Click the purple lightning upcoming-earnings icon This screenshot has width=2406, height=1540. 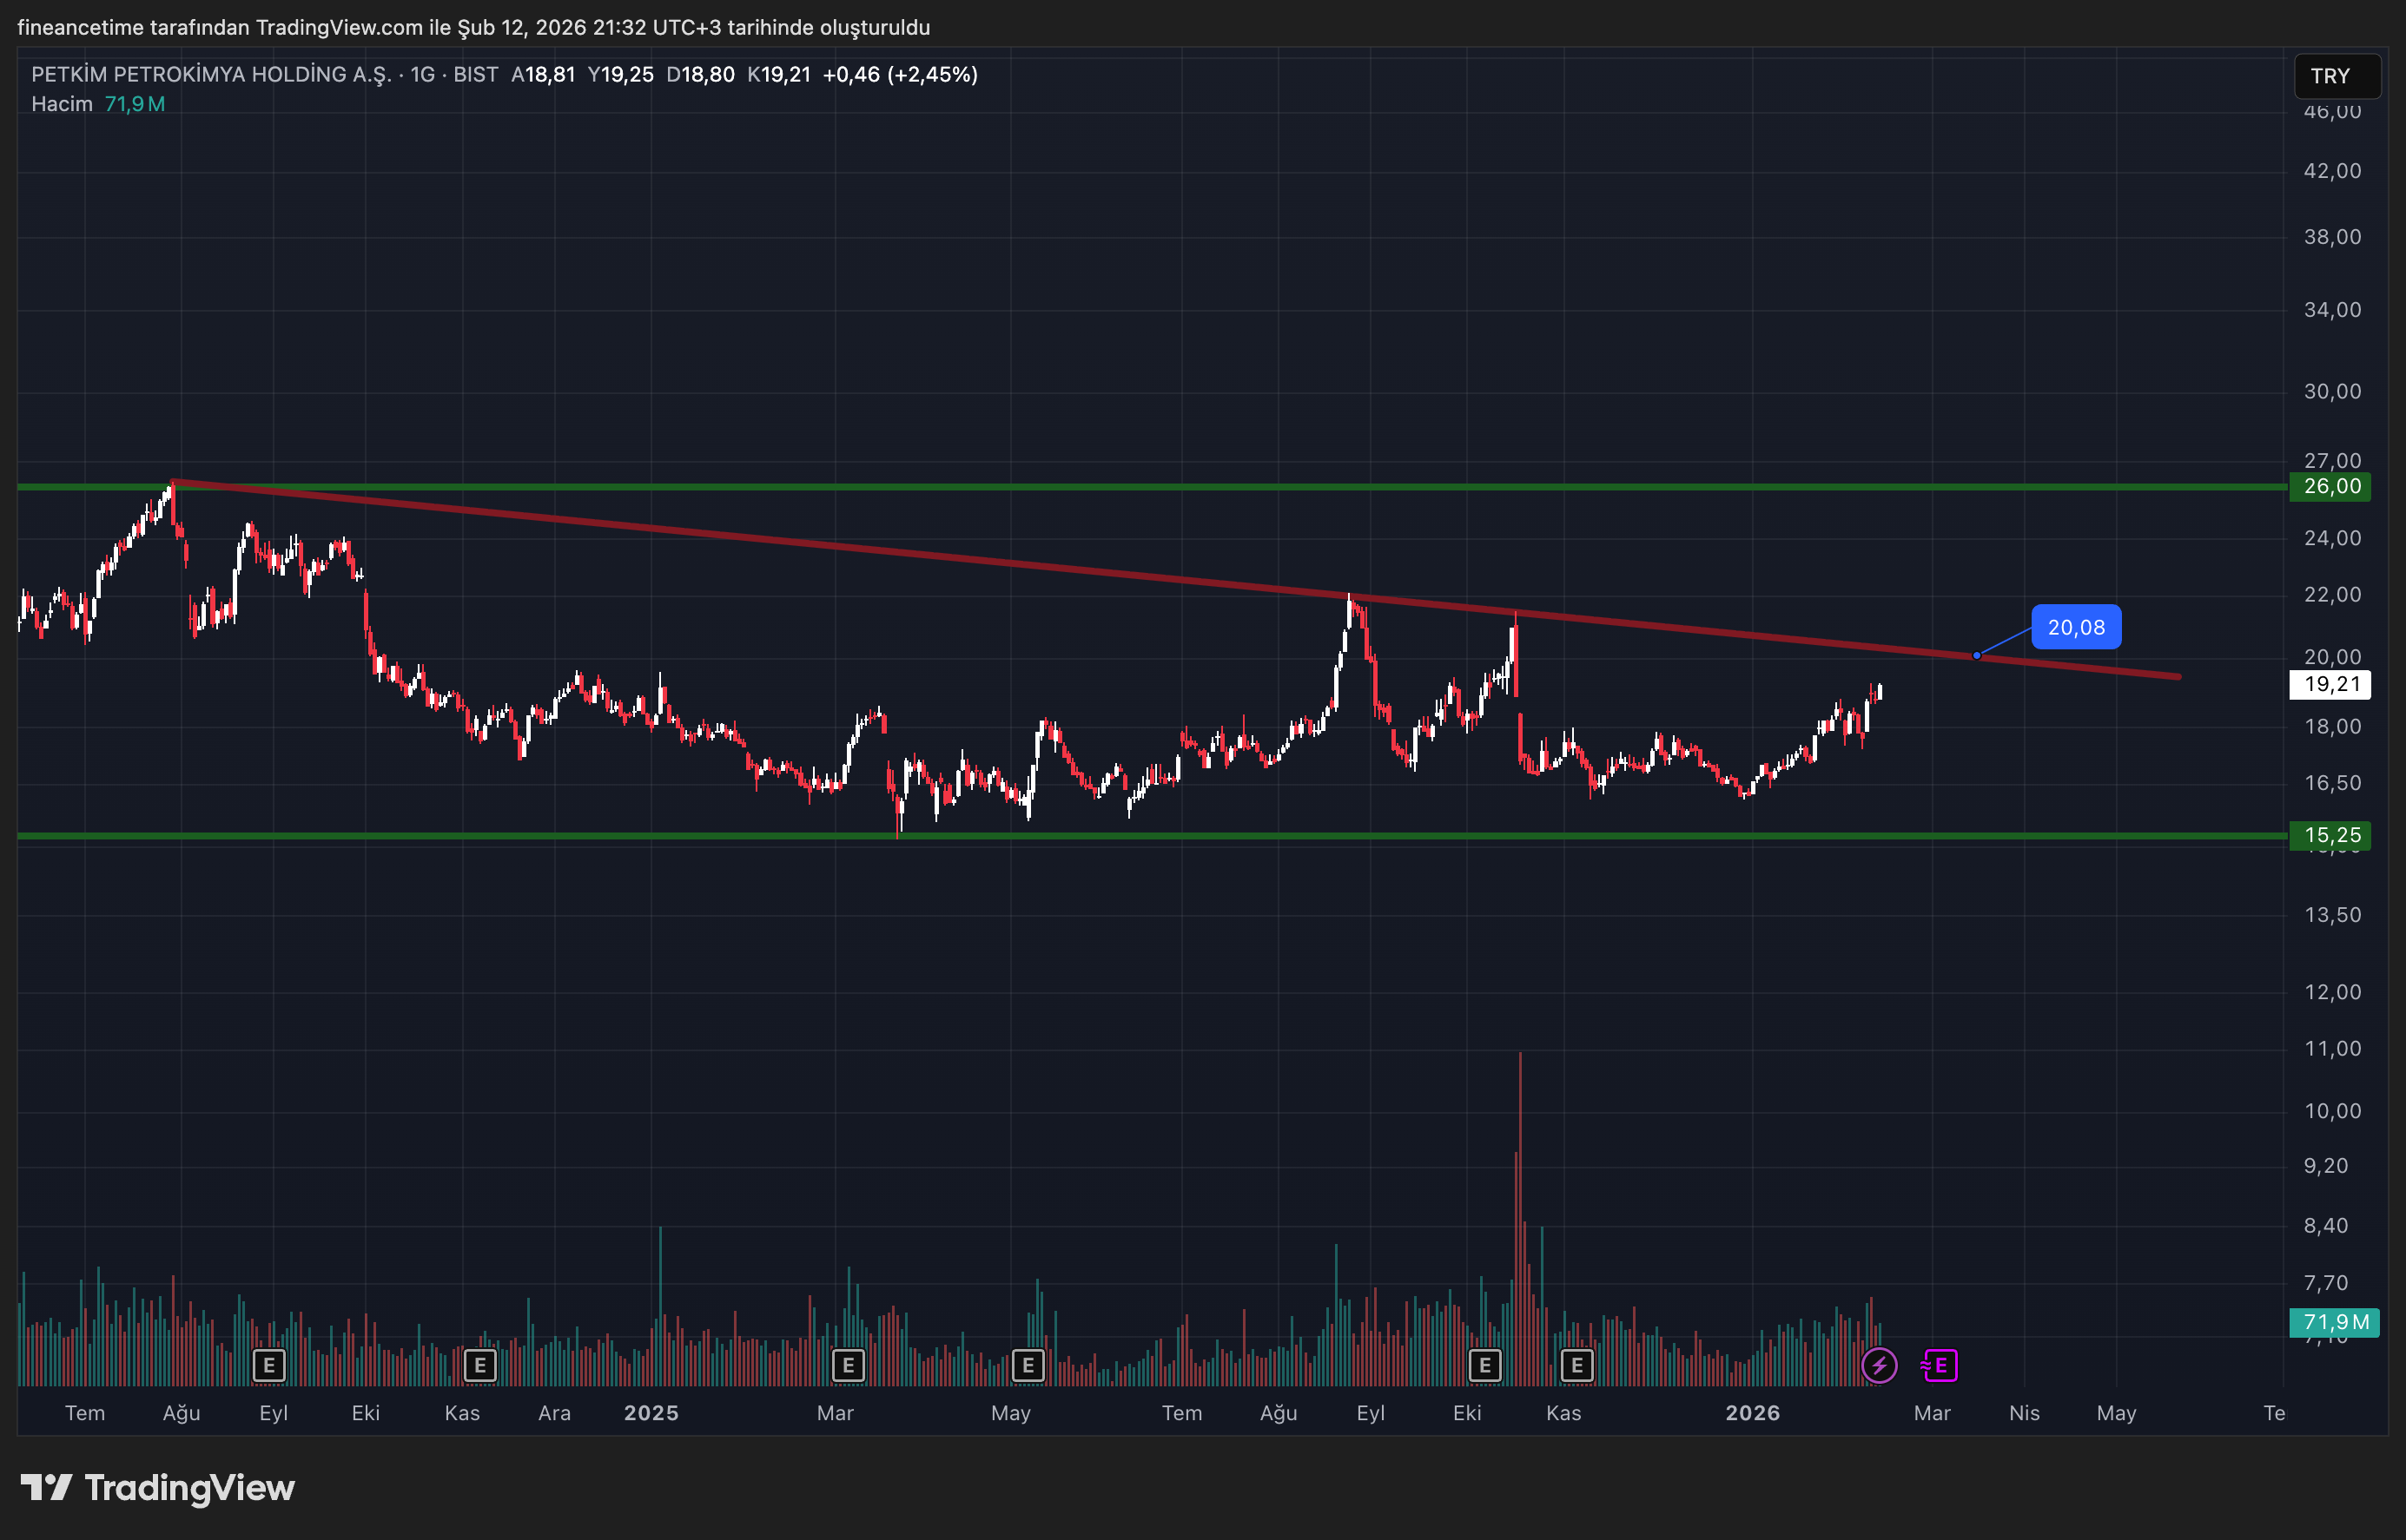click(1879, 1365)
